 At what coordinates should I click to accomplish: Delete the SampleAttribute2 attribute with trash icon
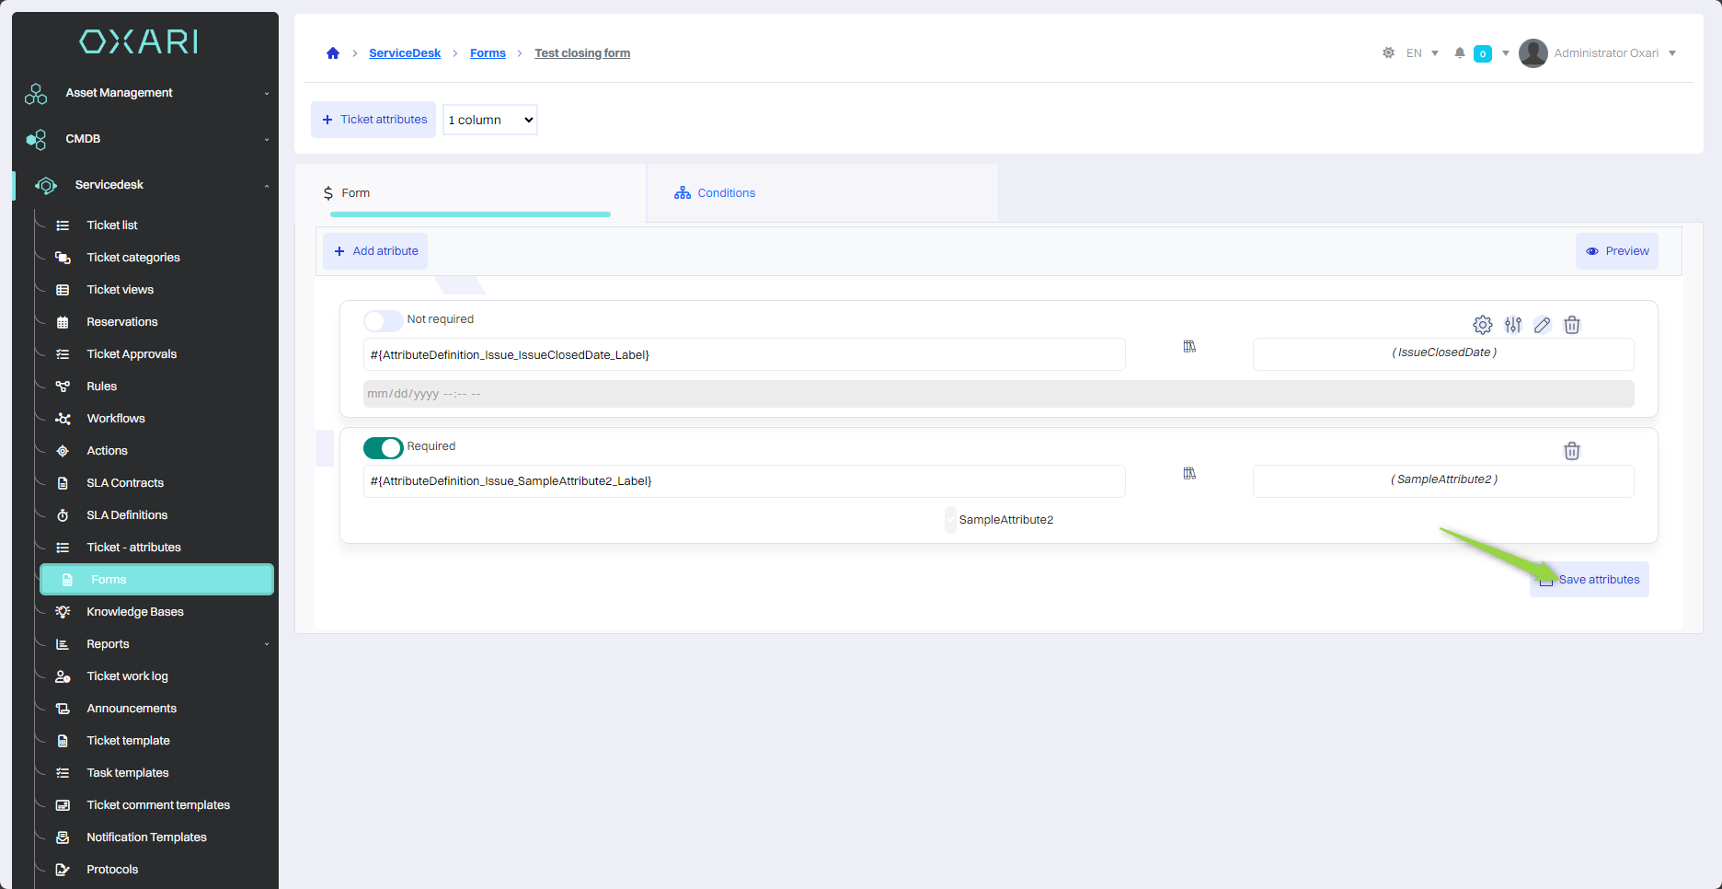click(x=1572, y=451)
